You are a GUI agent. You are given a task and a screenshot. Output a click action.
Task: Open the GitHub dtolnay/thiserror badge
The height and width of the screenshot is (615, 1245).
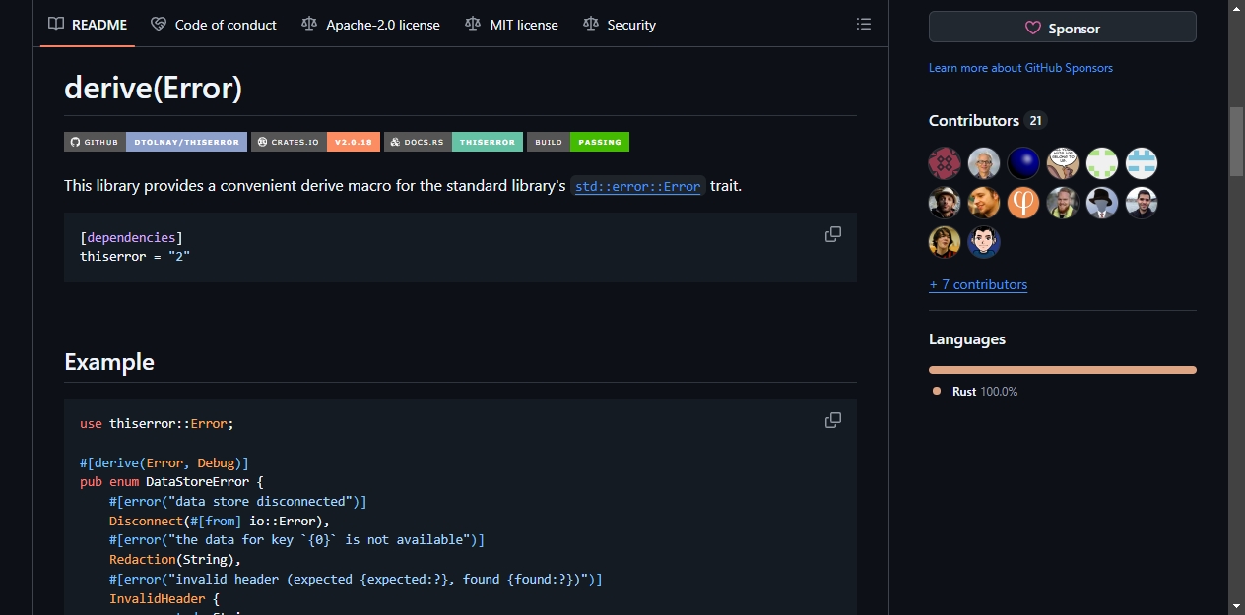click(x=156, y=142)
